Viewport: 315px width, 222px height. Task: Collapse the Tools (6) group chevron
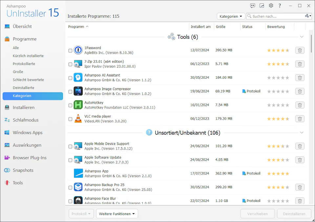pos(302,37)
